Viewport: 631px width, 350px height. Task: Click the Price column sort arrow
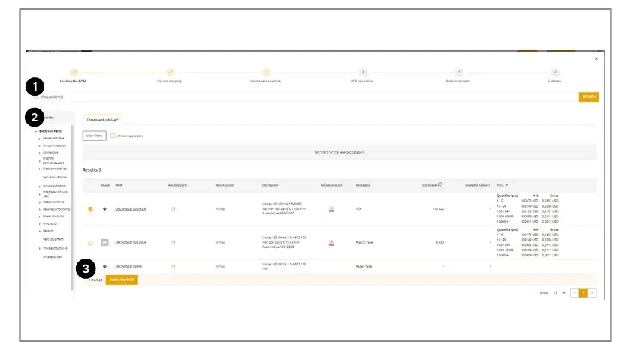[x=506, y=184]
